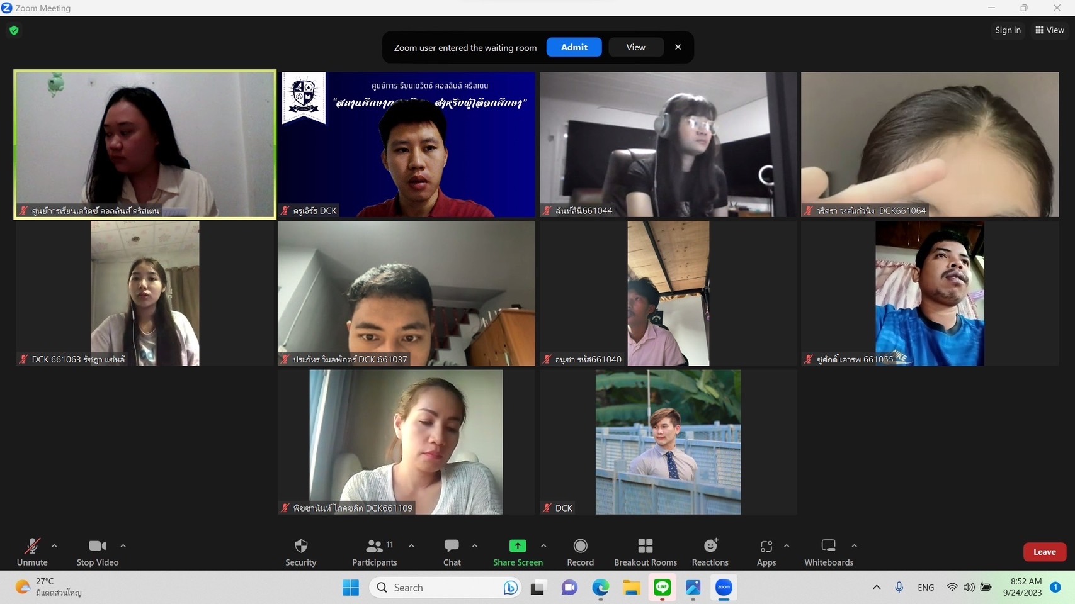Image resolution: width=1075 pixels, height=604 pixels.
Task: Unmute the microphone
Action: tap(32, 546)
